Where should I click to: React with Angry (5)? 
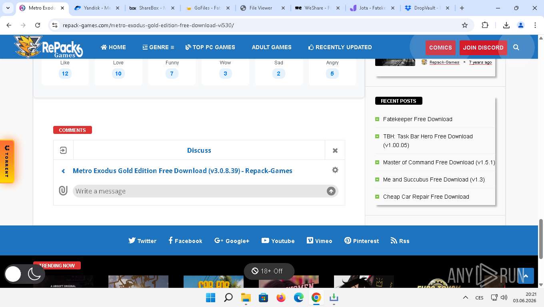point(332,74)
